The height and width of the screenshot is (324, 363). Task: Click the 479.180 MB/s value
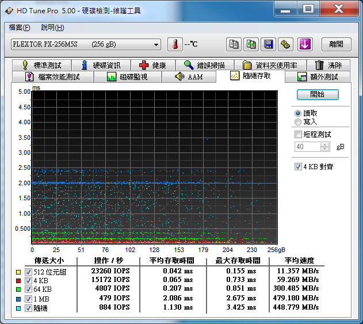296,298
